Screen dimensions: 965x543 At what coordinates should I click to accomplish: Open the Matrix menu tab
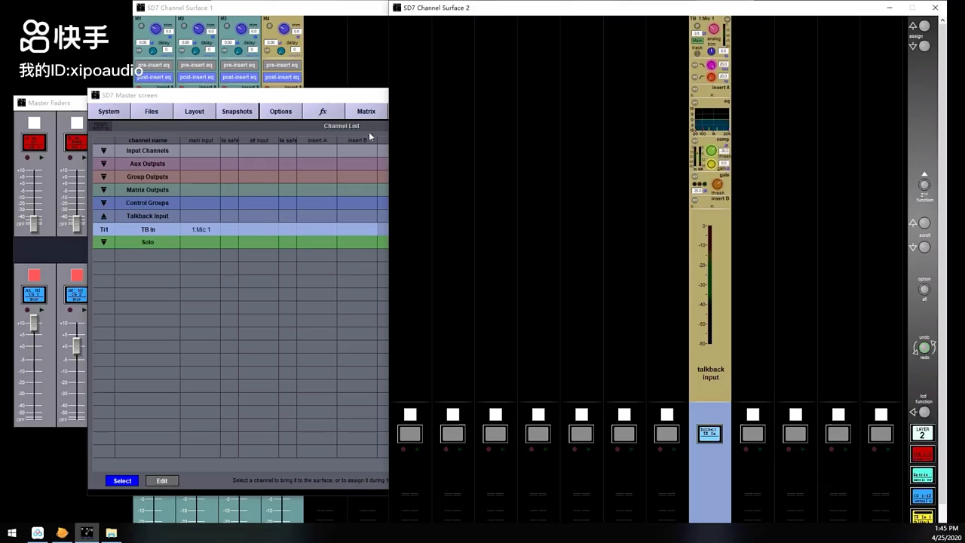(x=366, y=112)
